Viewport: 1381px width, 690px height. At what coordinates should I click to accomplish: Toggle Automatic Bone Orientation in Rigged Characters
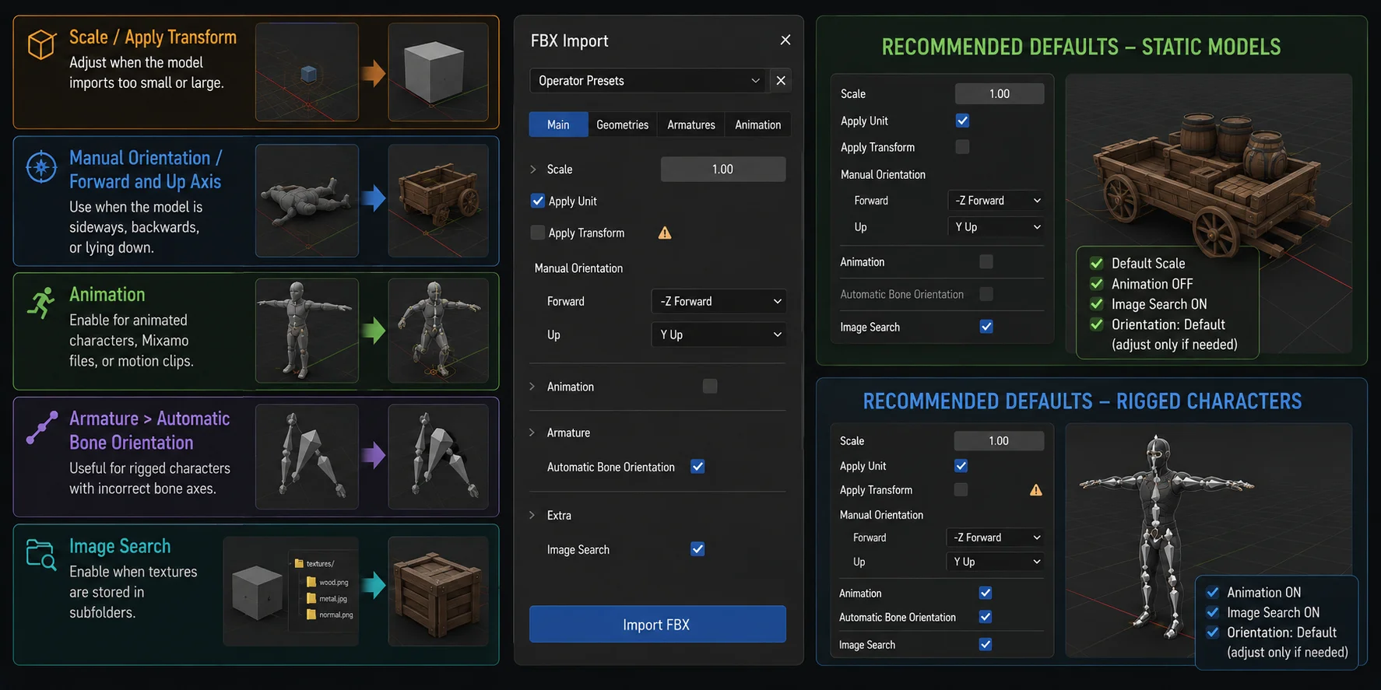(986, 617)
